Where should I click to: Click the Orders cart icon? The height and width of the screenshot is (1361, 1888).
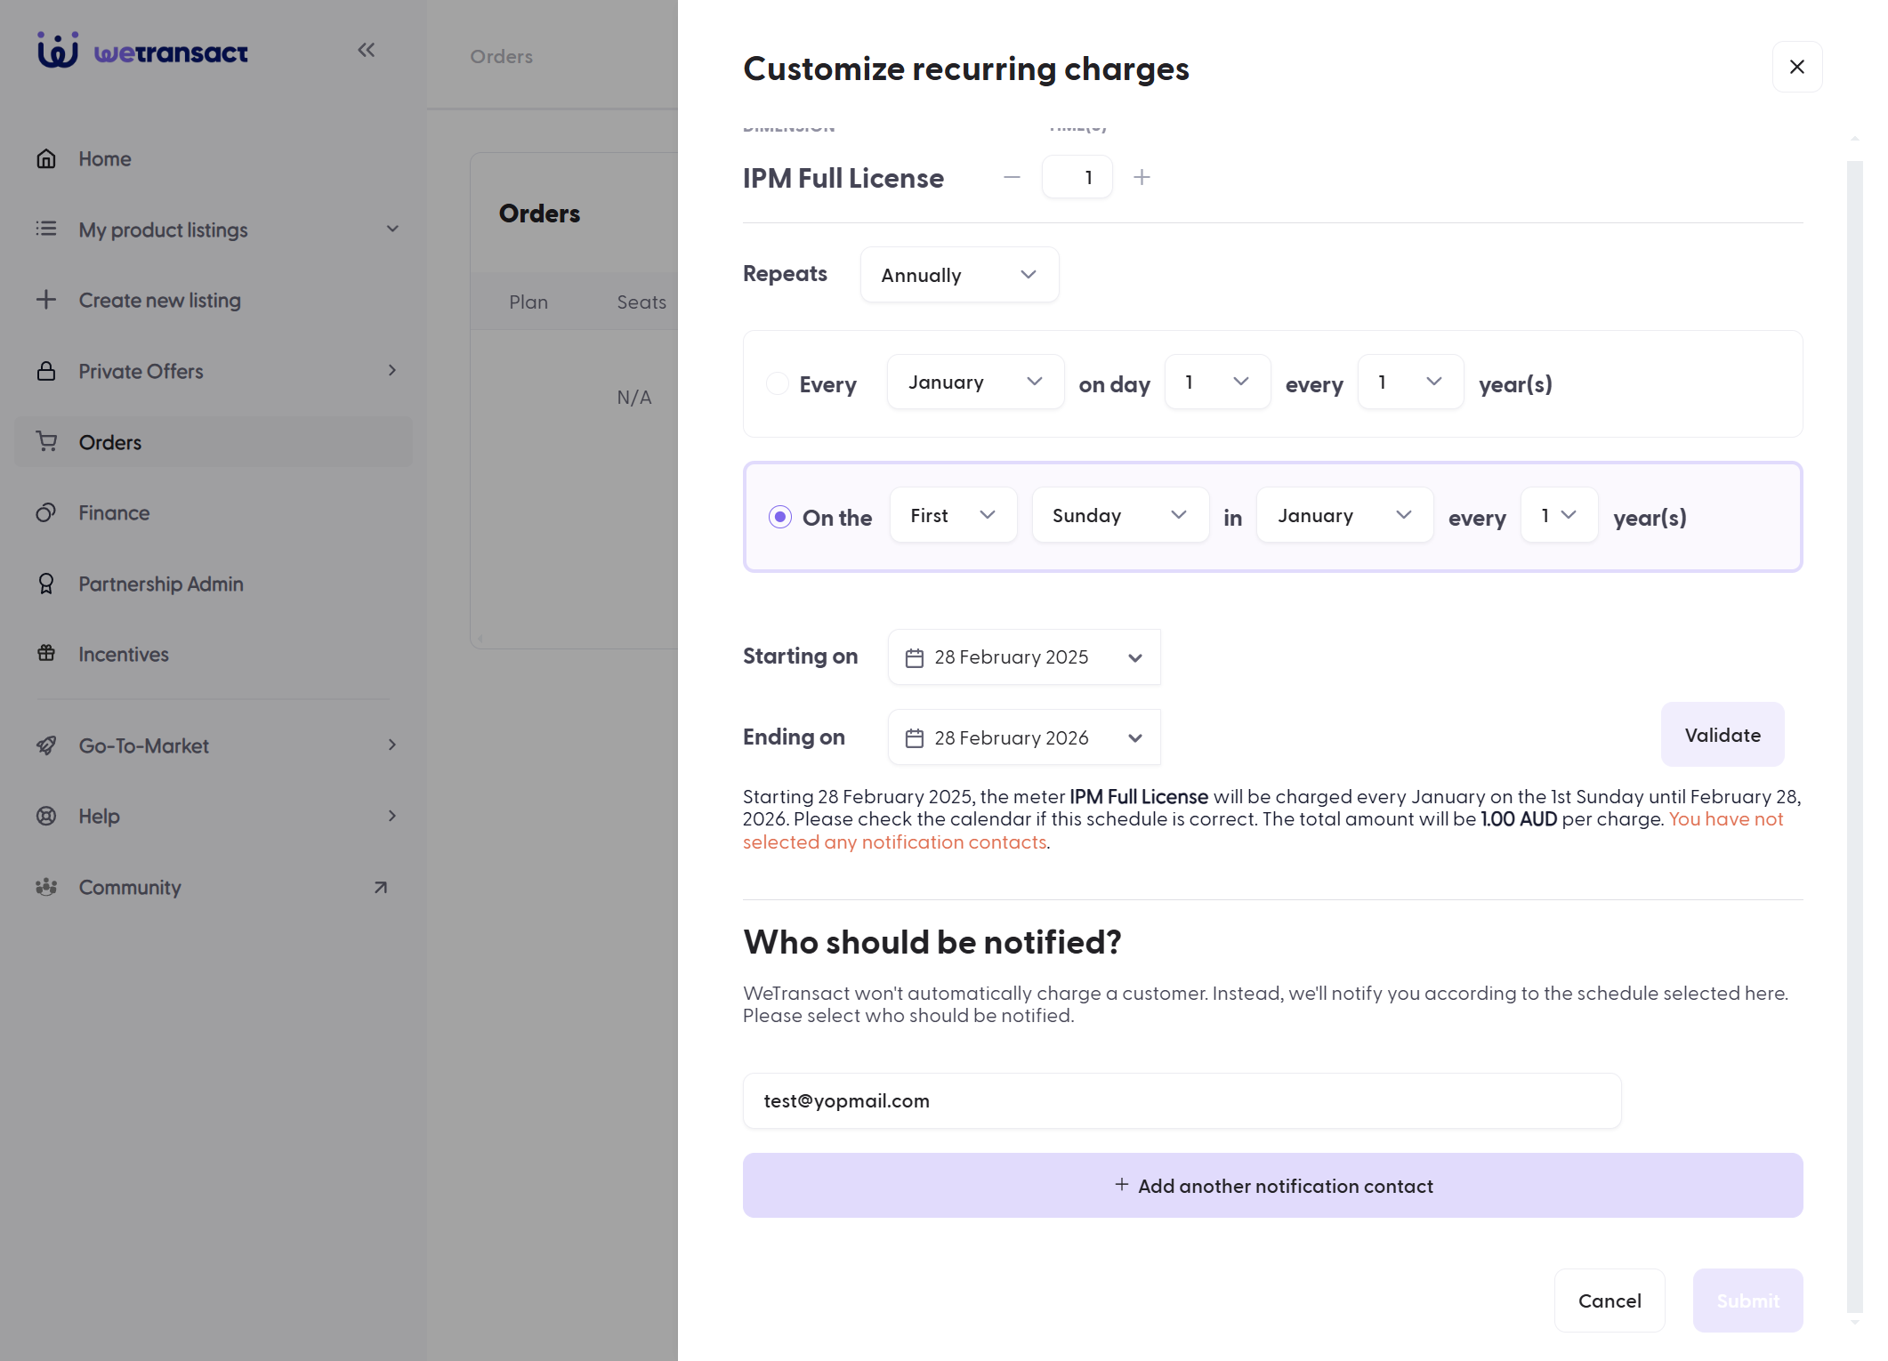coord(46,441)
